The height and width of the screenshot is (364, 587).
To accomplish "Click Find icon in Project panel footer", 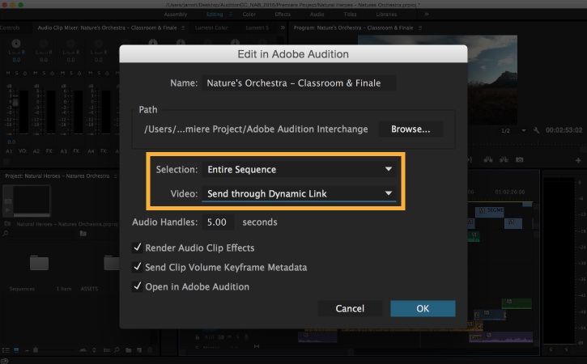I will pyautogui.click(x=117, y=350).
